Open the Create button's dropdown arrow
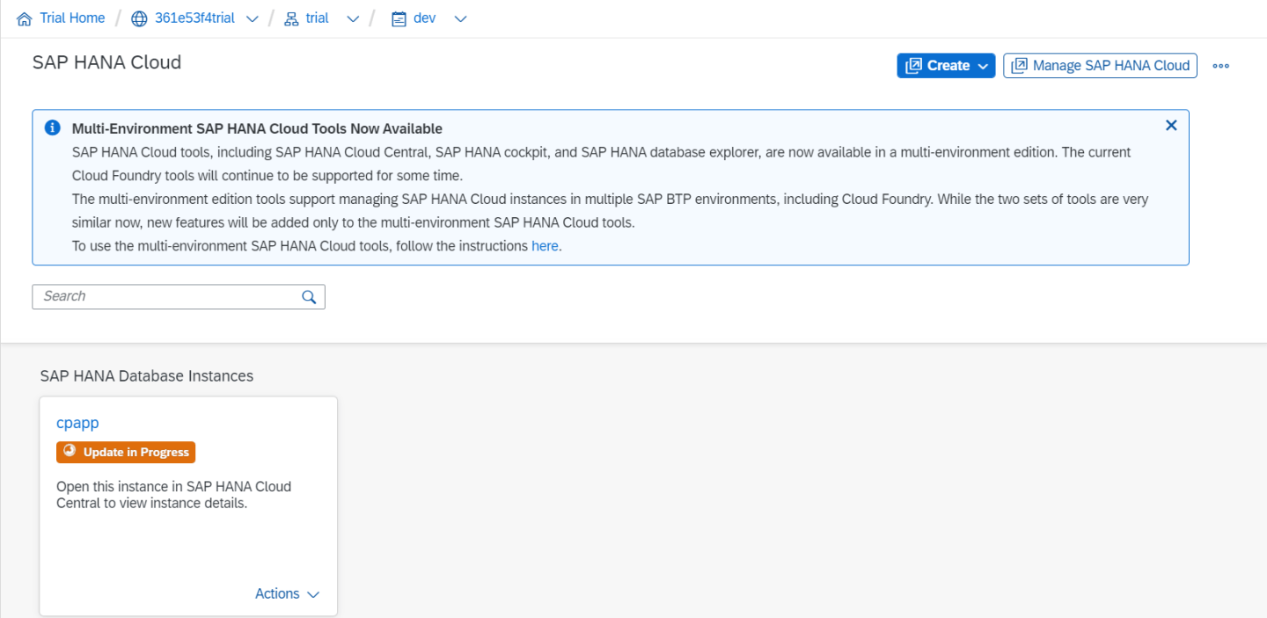The width and height of the screenshot is (1267, 618). coord(983,66)
